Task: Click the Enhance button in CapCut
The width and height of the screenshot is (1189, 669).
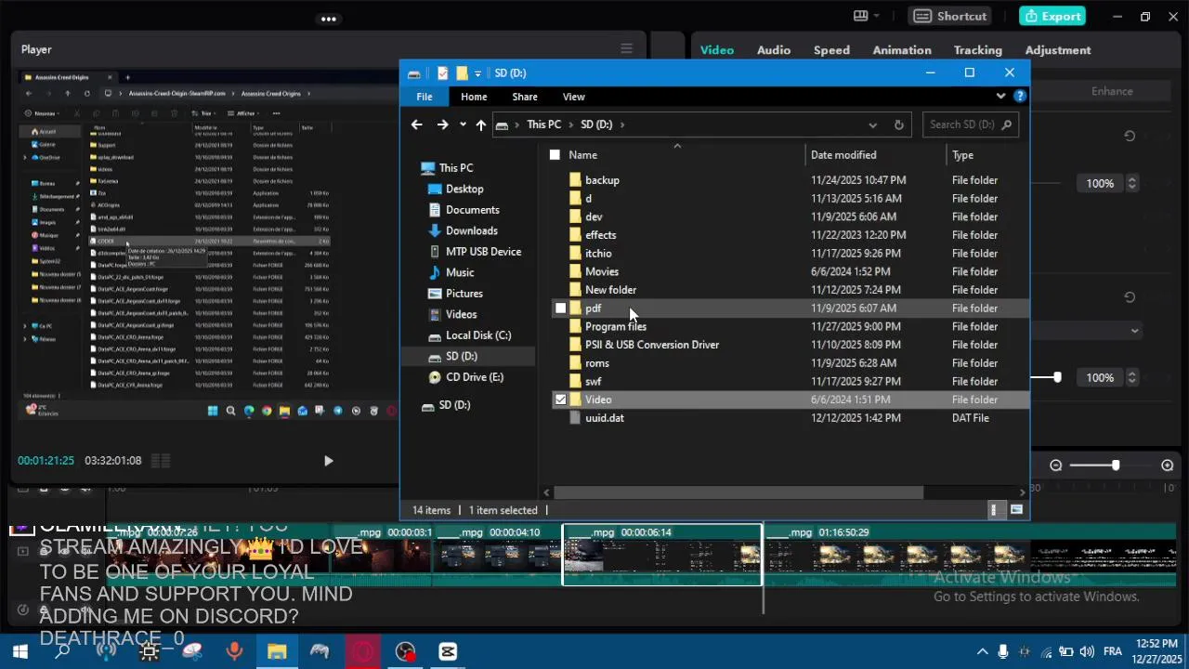Action: pyautogui.click(x=1112, y=91)
